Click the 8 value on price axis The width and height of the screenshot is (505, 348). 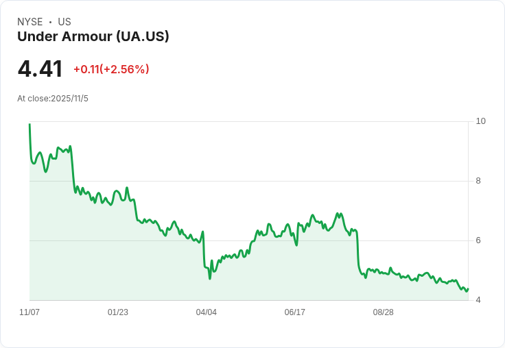pos(478,181)
